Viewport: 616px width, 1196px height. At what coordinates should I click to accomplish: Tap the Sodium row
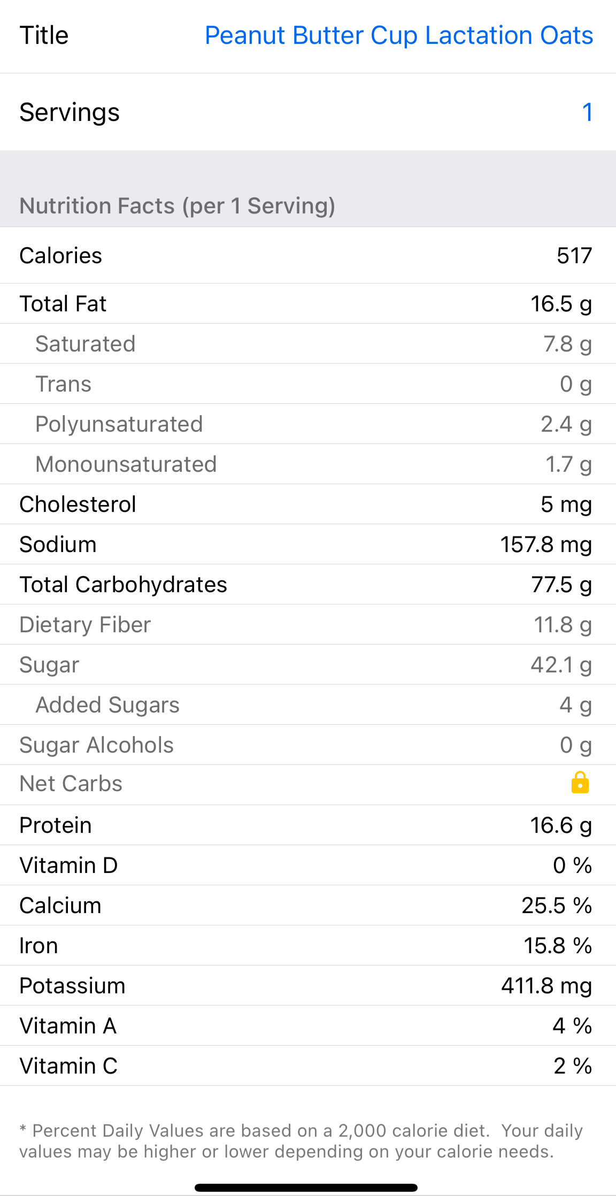[308, 545]
